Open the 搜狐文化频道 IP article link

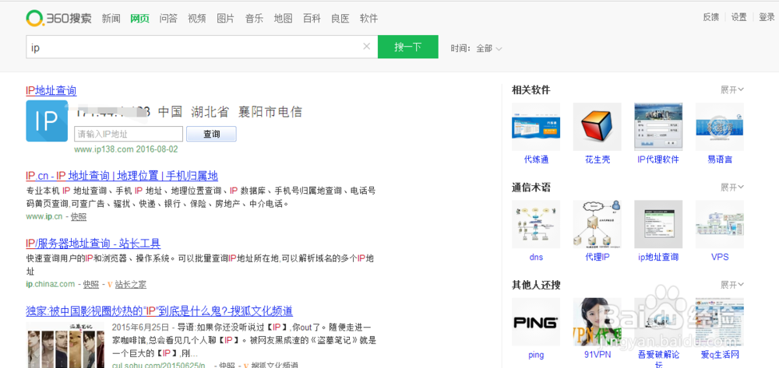click(159, 311)
